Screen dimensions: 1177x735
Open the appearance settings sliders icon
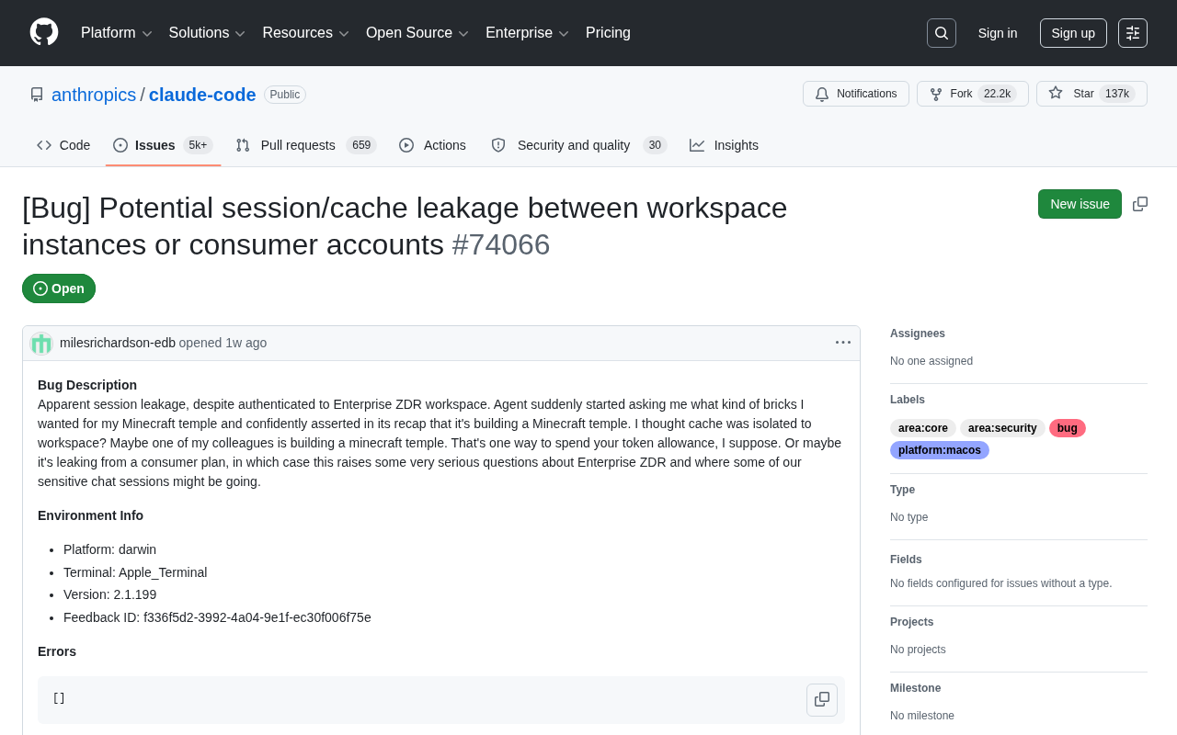(1133, 33)
